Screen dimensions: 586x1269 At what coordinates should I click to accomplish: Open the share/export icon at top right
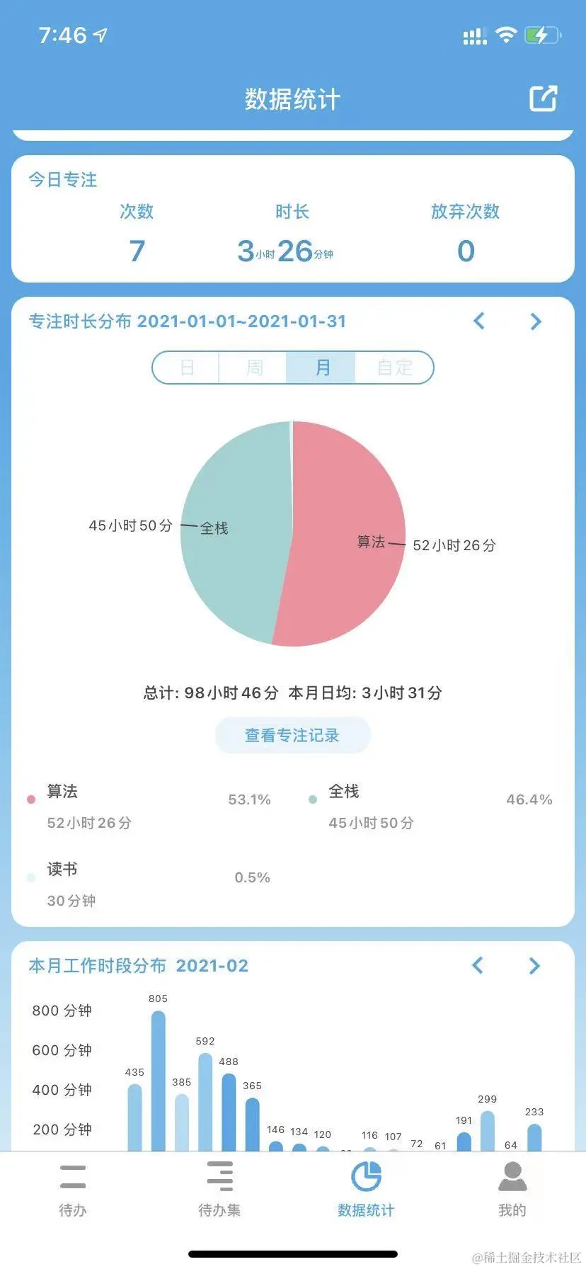542,98
